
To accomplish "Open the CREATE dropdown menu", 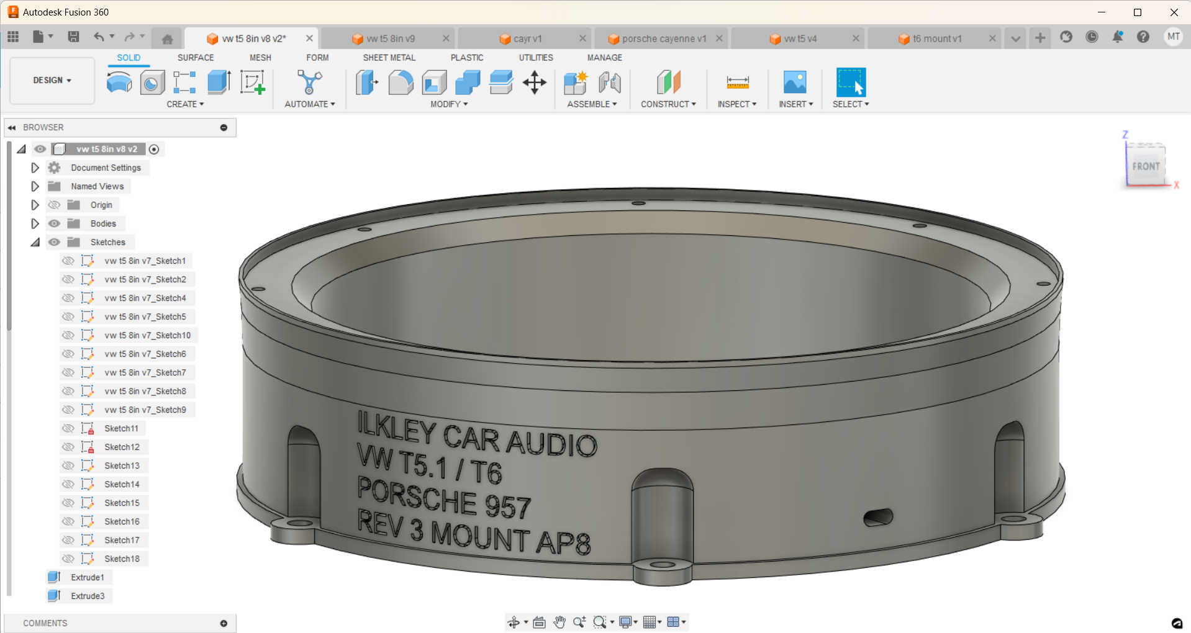I will 185,104.
